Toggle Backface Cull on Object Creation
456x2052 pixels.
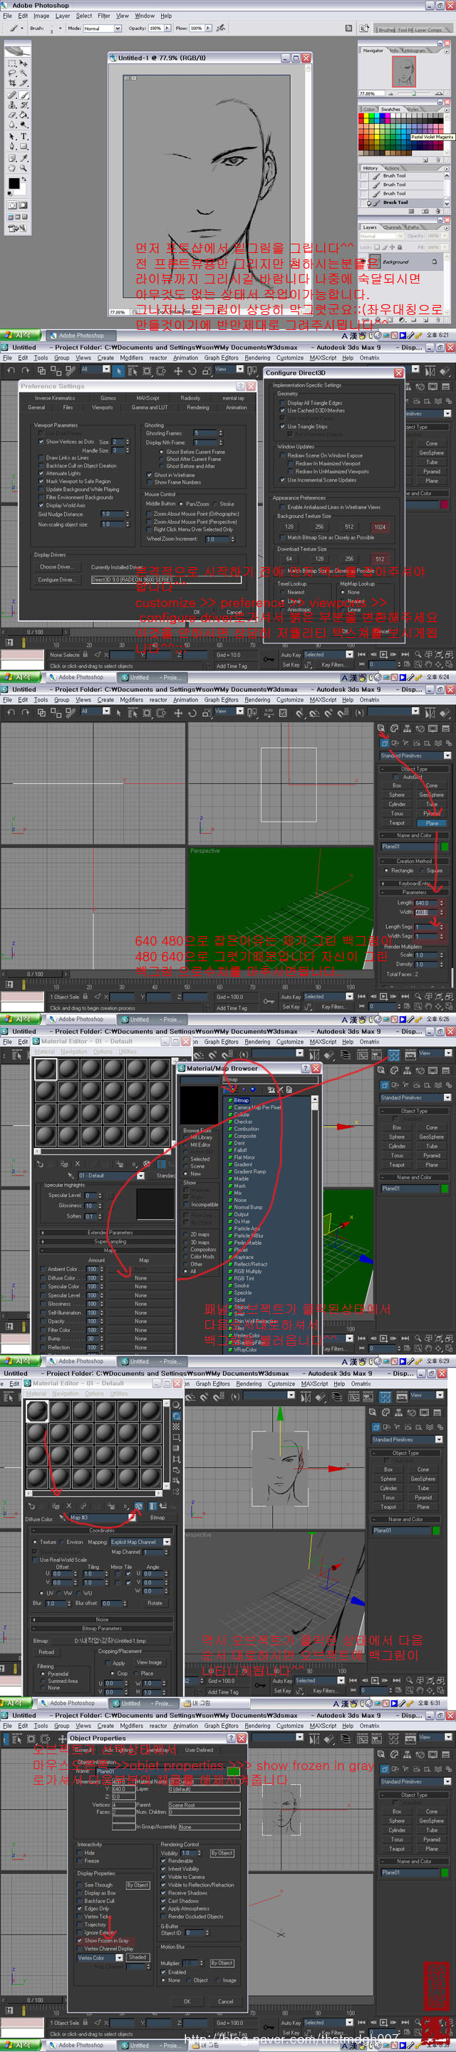pos(41,466)
